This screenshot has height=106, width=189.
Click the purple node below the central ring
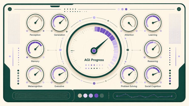tap(94, 83)
